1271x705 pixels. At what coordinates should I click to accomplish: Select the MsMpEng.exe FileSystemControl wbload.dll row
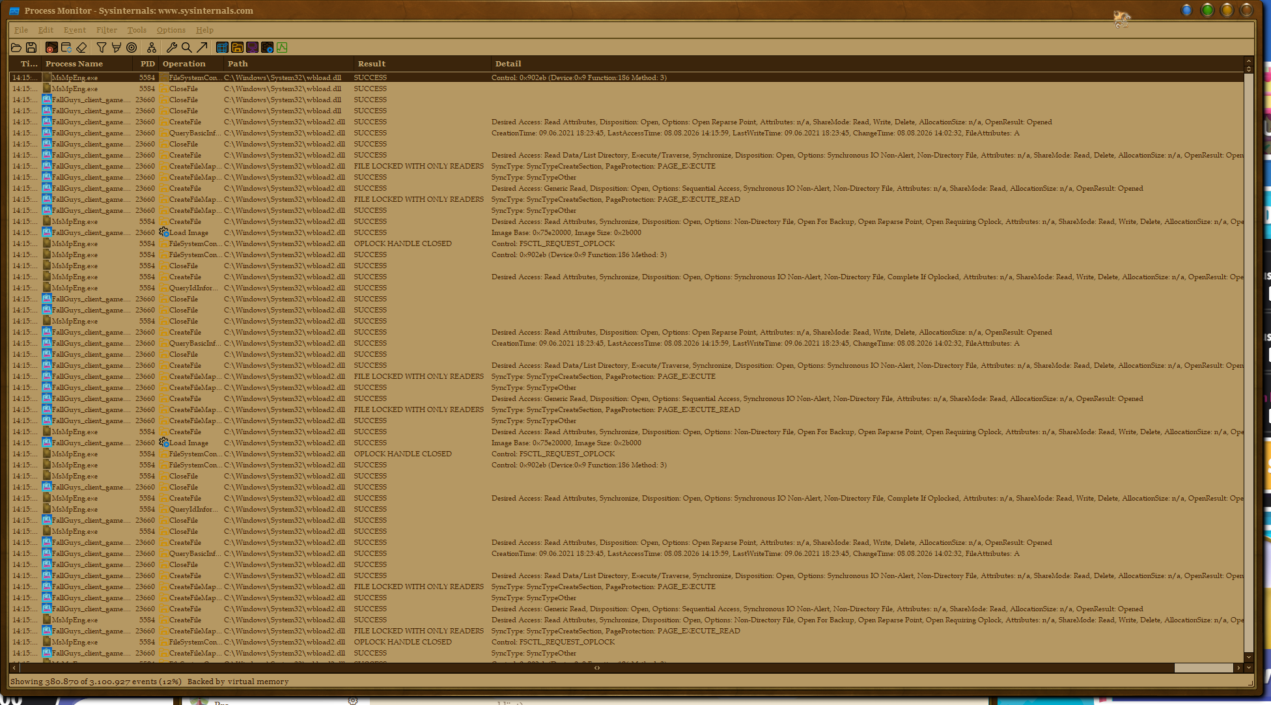pyautogui.click(x=626, y=77)
